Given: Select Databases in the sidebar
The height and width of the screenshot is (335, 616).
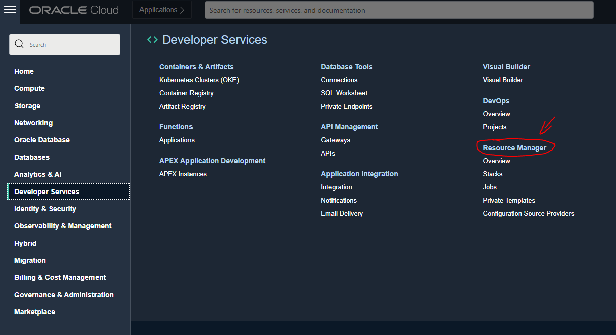Looking at the screenshot, I should pos(32,157).
